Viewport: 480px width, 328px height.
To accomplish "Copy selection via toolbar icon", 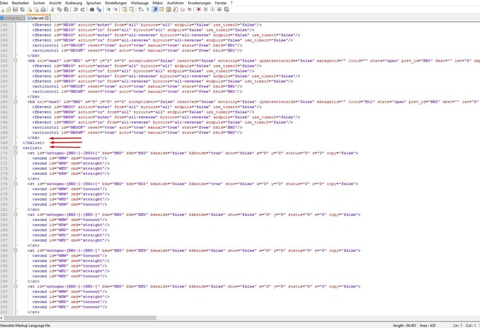I will pyautogui.click(x=60, y=10).
